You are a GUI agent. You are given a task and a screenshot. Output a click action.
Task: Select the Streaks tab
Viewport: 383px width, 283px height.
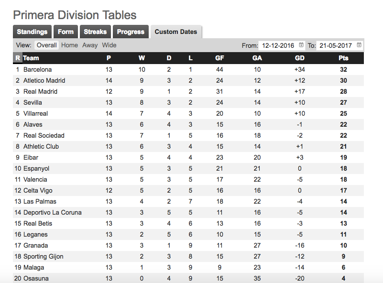tap(95, 32)
